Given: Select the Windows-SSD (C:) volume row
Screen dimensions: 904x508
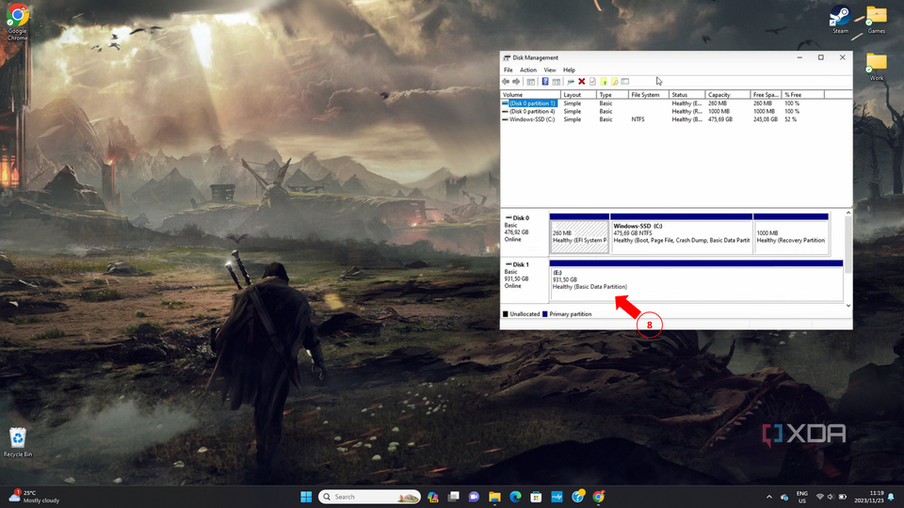Looking at the screenshot, I should point(676,119).
